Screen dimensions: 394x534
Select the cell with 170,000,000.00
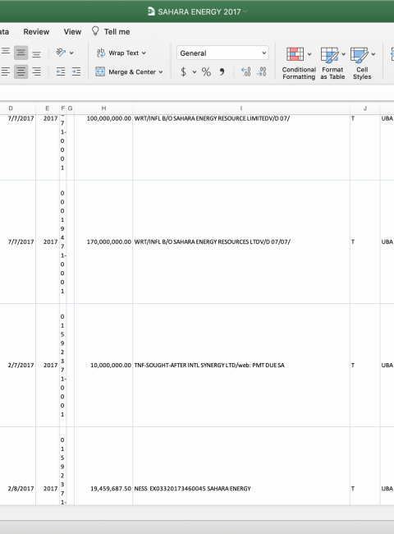(103, 242)
